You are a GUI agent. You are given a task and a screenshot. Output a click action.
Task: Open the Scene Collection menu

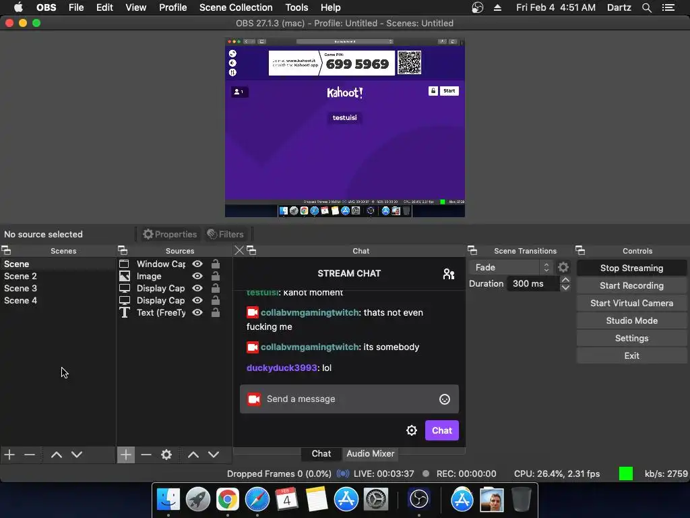click(x=236, y=7)
